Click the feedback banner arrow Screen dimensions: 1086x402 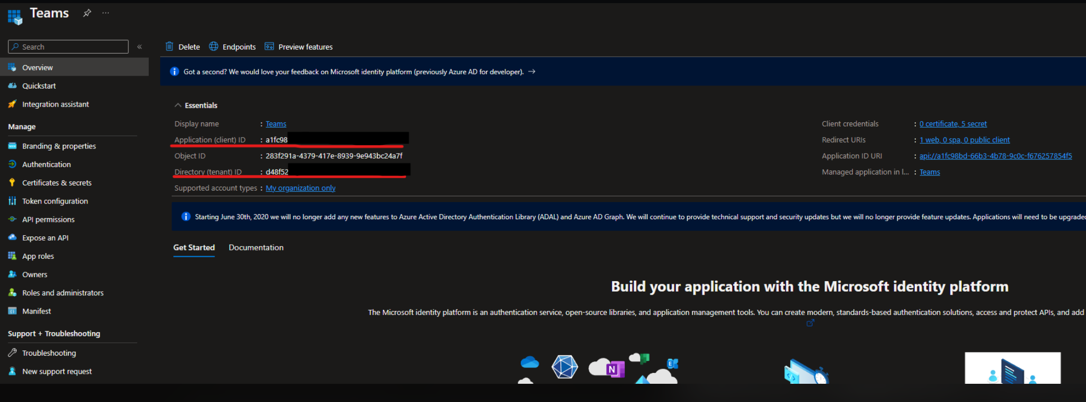[x=532, y=72]
